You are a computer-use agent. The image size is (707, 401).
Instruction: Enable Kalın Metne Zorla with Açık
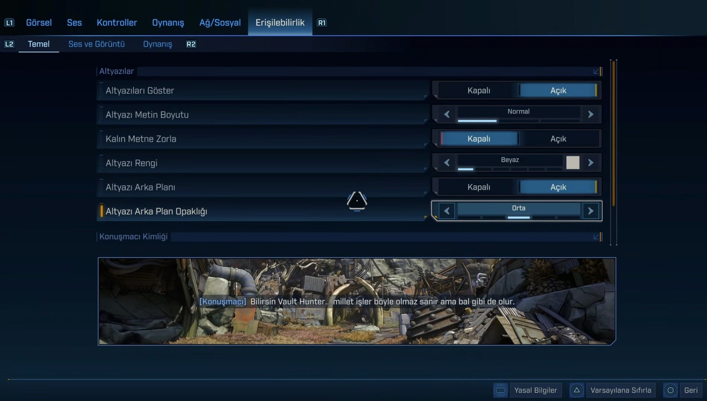click(x=558, y=139)
